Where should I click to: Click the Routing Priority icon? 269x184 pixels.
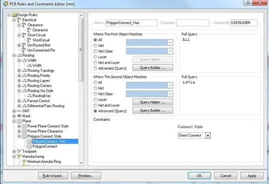(x=24, y=76)
